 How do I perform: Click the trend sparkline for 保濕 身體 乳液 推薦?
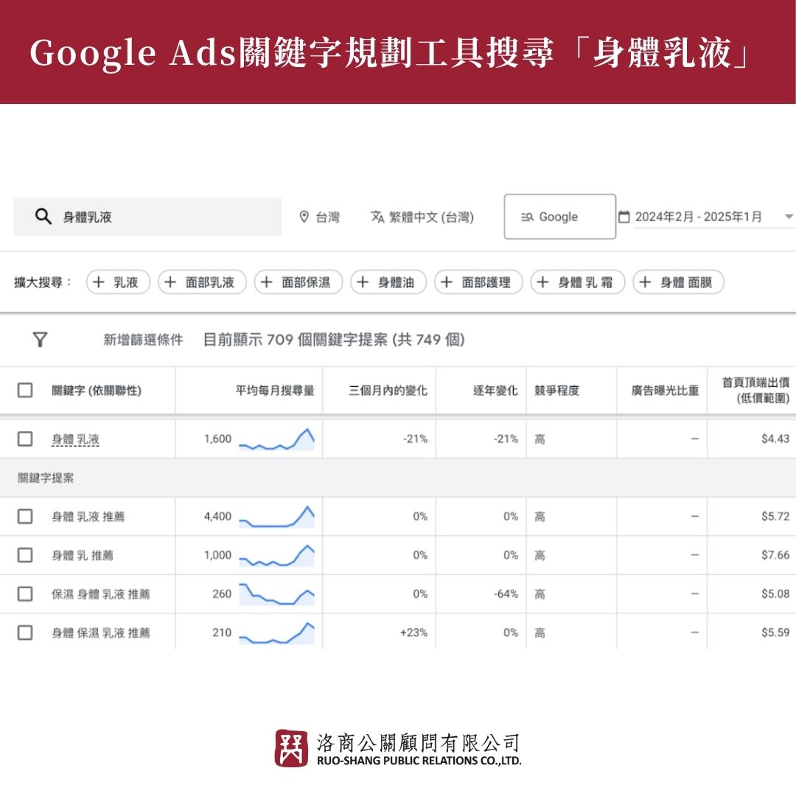pyautogui.click(x=276, y=594)
